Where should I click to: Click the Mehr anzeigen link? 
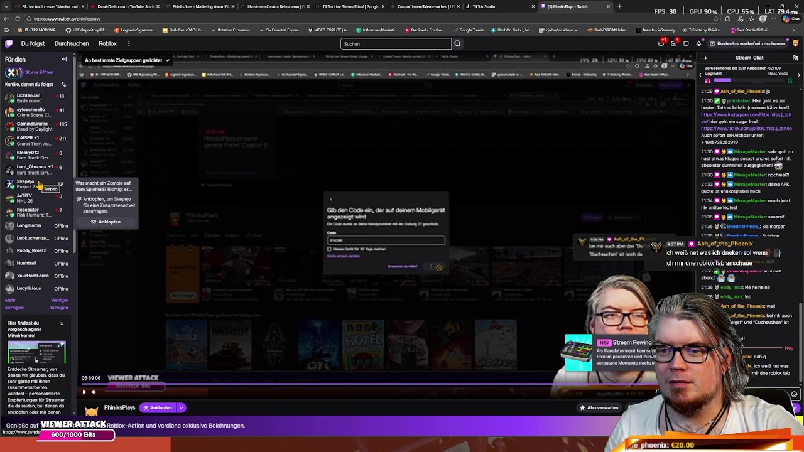click(14, 304)
